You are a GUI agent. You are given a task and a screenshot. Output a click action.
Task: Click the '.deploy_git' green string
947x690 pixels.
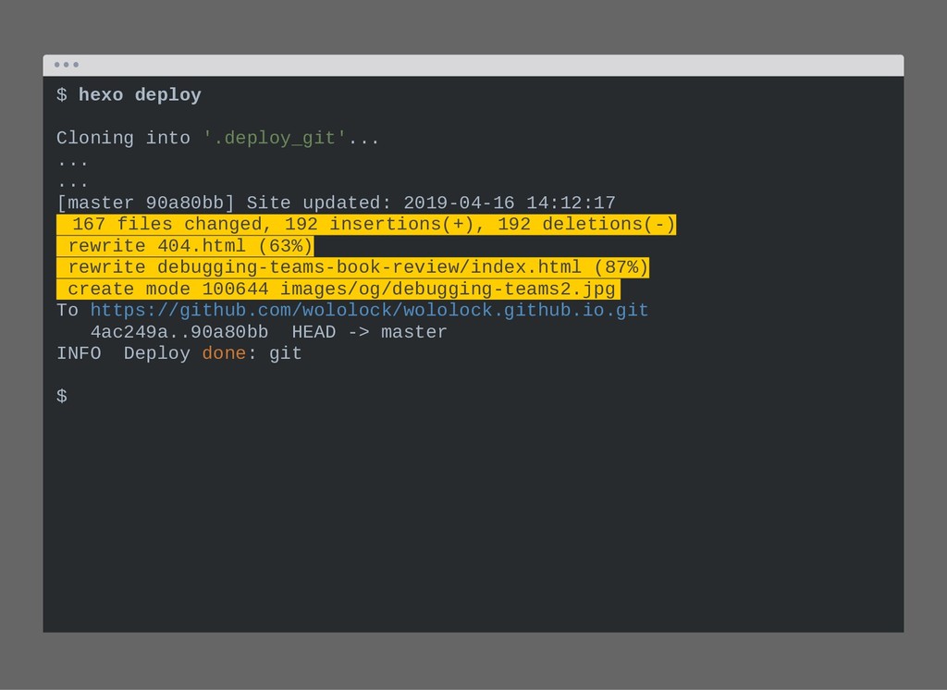click(x=274, y=139)
